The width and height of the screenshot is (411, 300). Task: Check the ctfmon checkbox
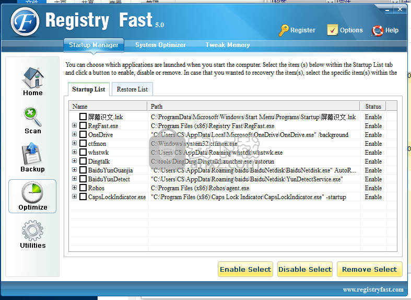click(x=83, y=143)
